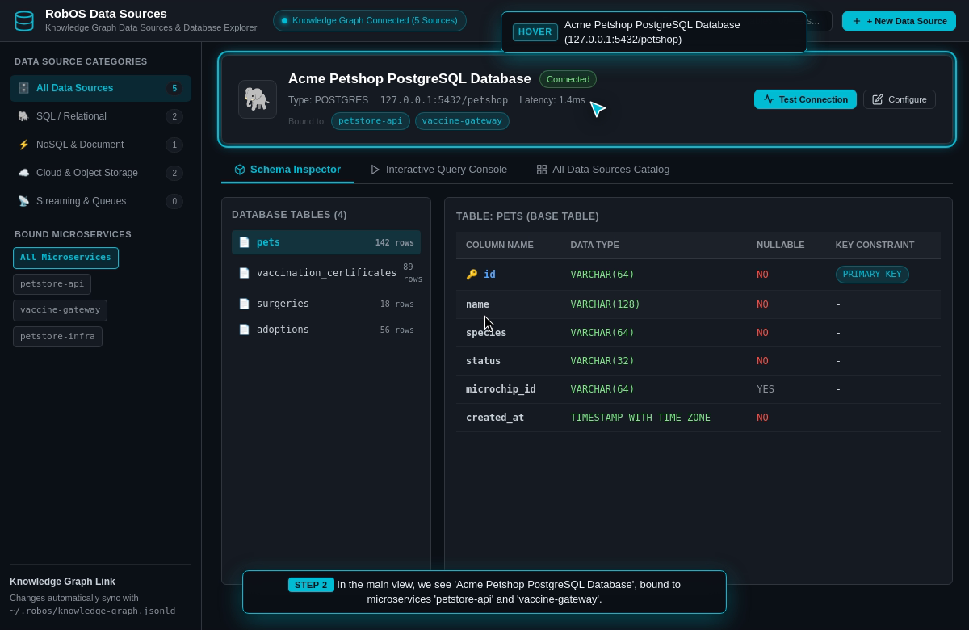The width and height of the screenshot is (969, 630).
Task: Click the Configure button
Action: click(900, 99)
